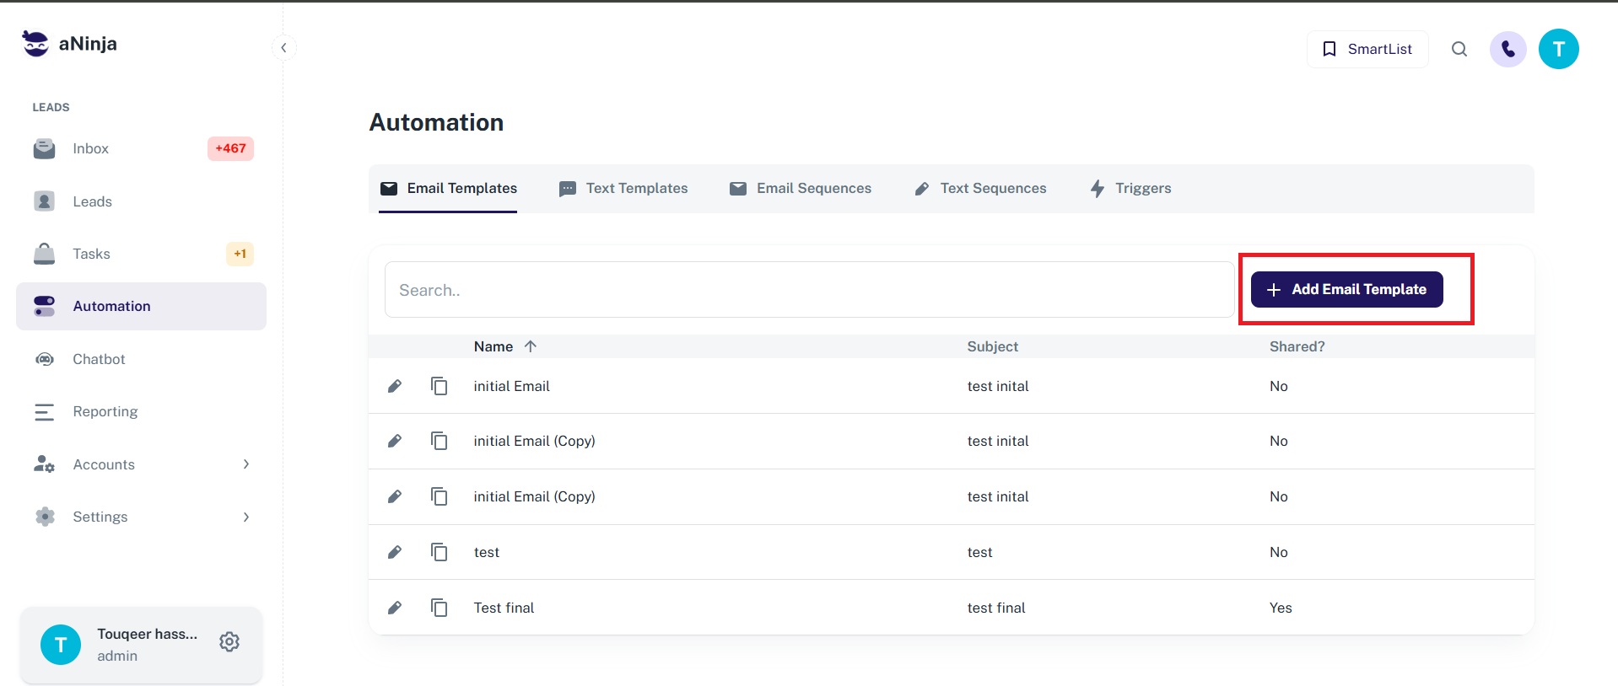Open the T profile avatar in header
Screen dimensions: 1618x686
pos(1558,49)
